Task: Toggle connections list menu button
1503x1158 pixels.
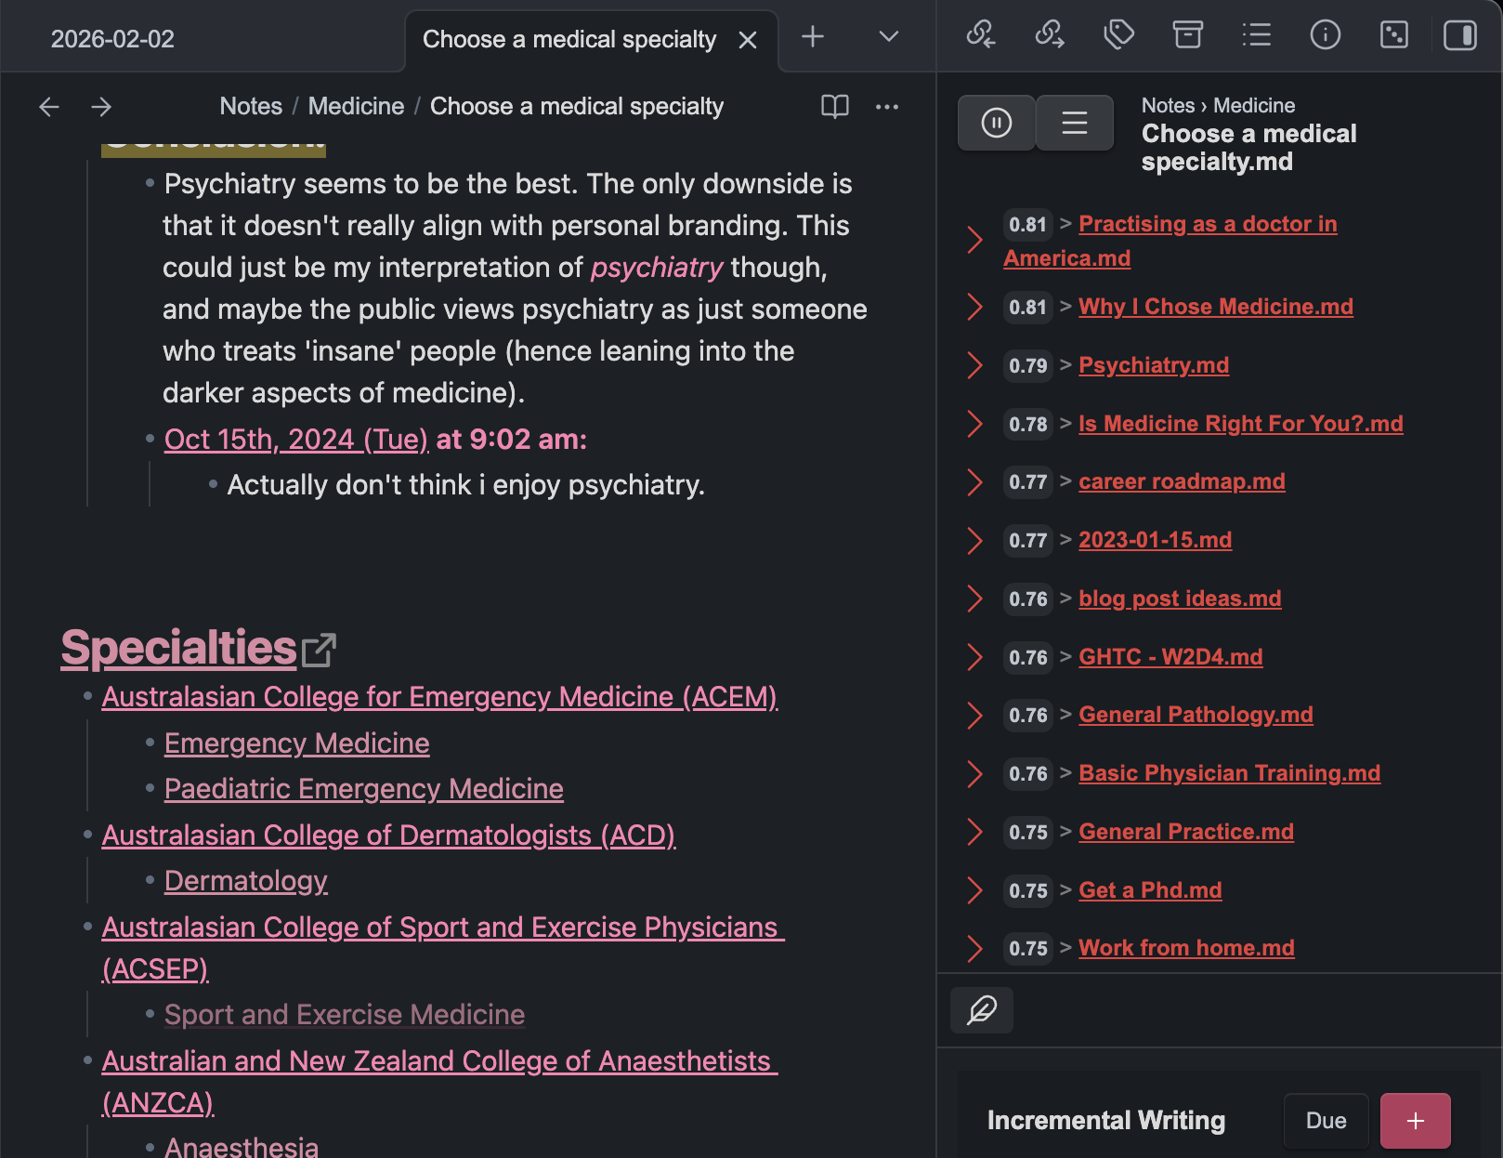Action: coord(1075,123)
